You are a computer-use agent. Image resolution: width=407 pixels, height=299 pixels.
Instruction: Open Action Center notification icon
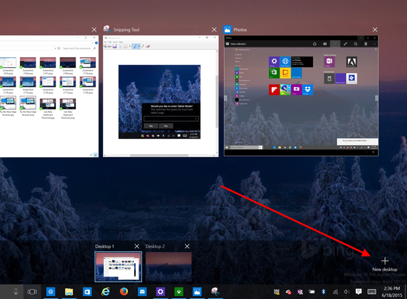(x=359, y=291)
